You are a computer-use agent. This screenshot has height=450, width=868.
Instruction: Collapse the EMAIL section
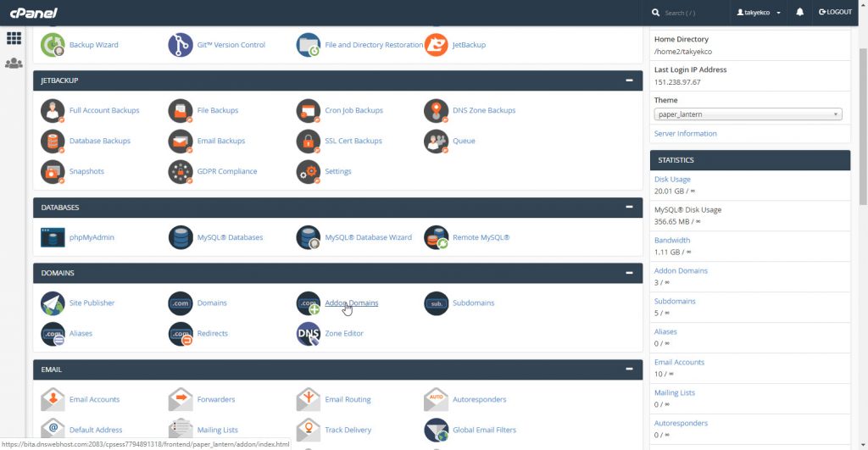point(629,369)
